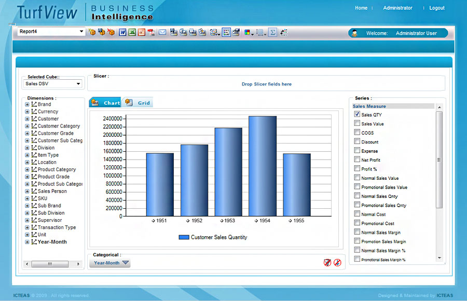This screenshot has width=467, height=301.
Task: Clear filter using the crossed-out funnel icon
Action: click(327, 263)
